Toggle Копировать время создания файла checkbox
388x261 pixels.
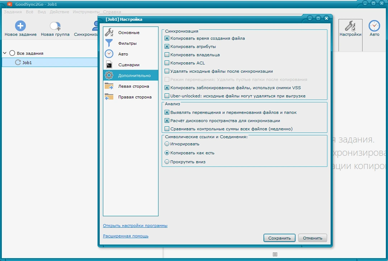167,38
